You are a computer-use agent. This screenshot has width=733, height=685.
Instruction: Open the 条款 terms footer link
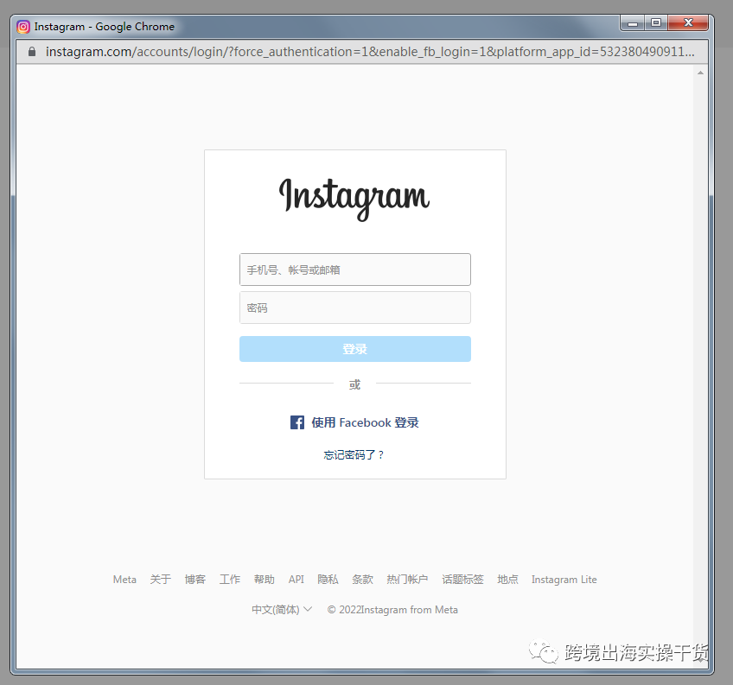coord(362,580)
